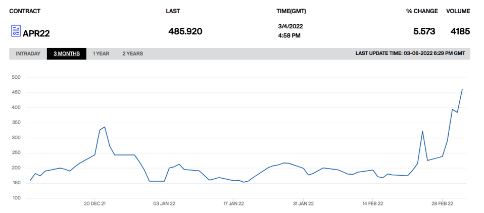Click the APR22 contract name
The image size is (484, 213).
pyautogui.click(x=36, y=33)
